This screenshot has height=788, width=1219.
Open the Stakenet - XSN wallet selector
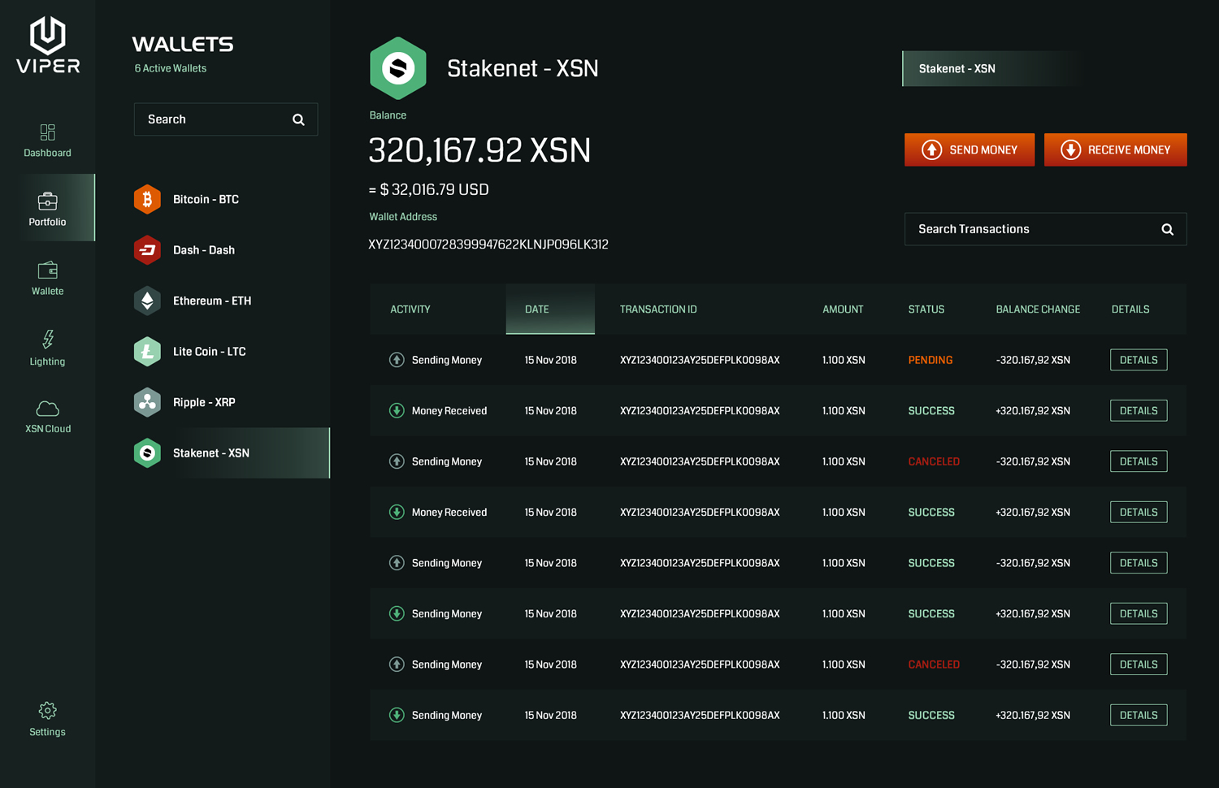[991, 69]
